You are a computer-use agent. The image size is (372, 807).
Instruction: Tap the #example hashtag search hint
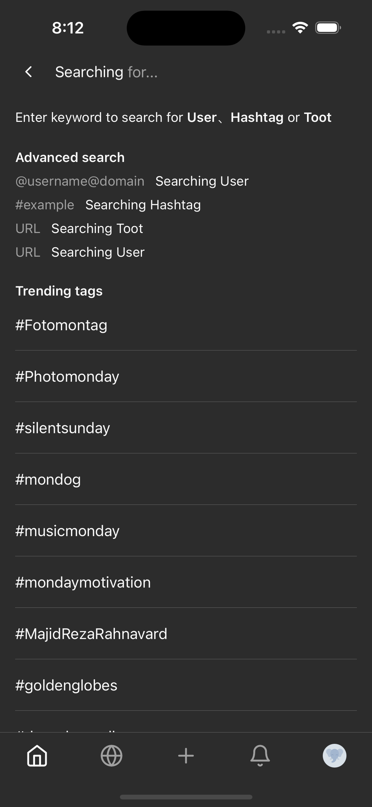pos(45,205)
